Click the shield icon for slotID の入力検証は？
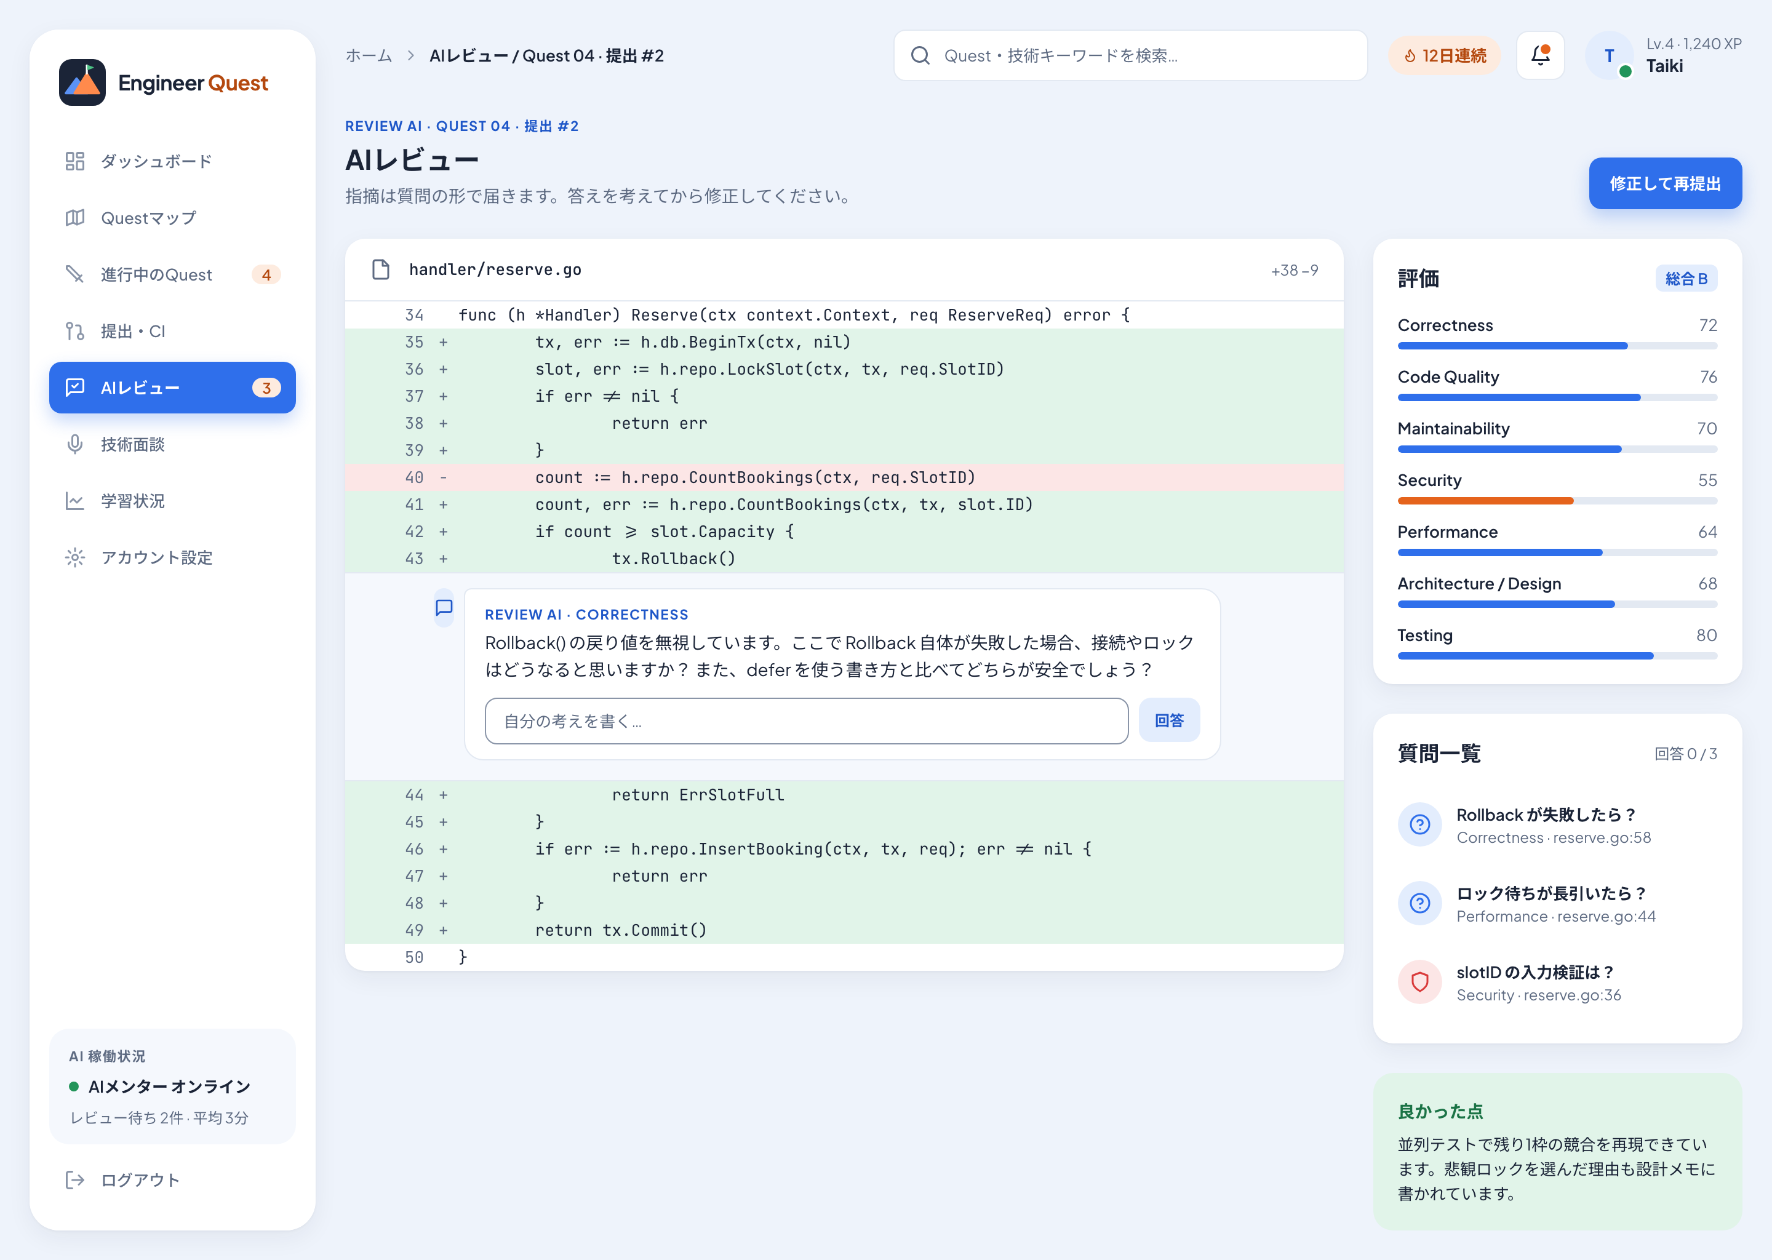This screenshot has height=1260, width=1772. pos(1420,981)
